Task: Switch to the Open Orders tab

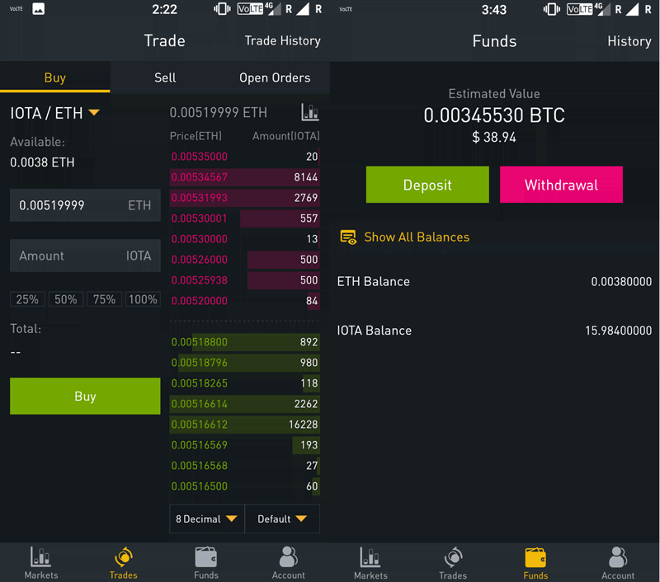Action: point(275,77)
